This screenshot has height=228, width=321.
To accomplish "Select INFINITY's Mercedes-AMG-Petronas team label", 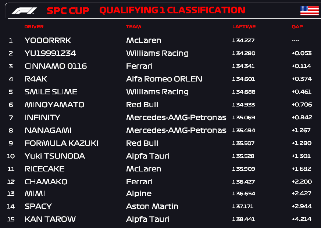I will coord(176,117).
